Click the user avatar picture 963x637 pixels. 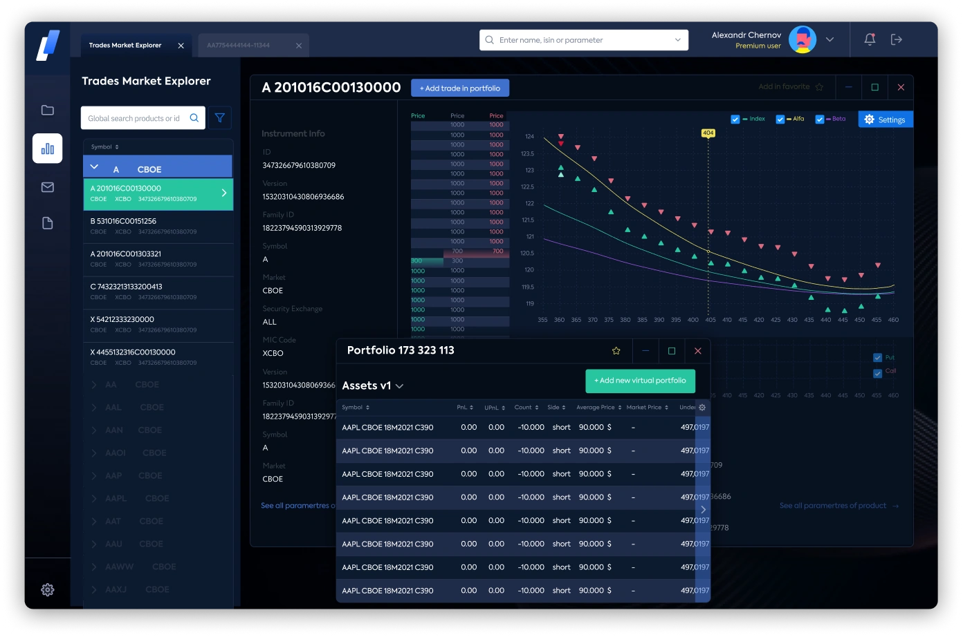tap(802, 39)
